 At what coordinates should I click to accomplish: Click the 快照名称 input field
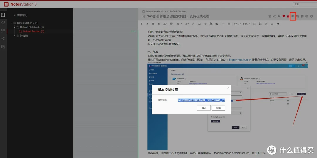pos(201,100)
